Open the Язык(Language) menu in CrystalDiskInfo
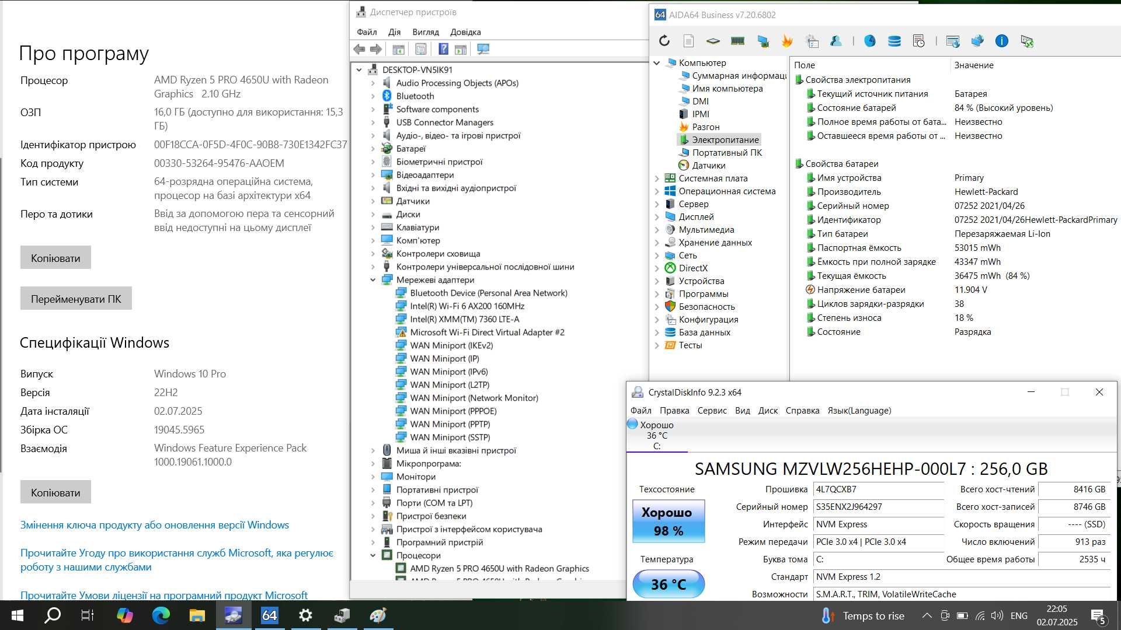 859,411
